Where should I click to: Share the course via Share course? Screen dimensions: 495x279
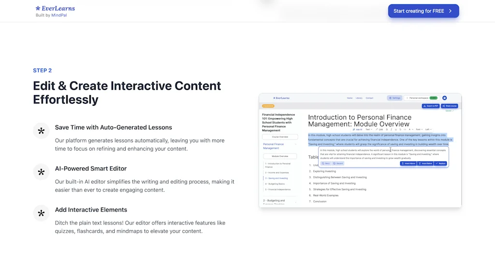(450, 106)
